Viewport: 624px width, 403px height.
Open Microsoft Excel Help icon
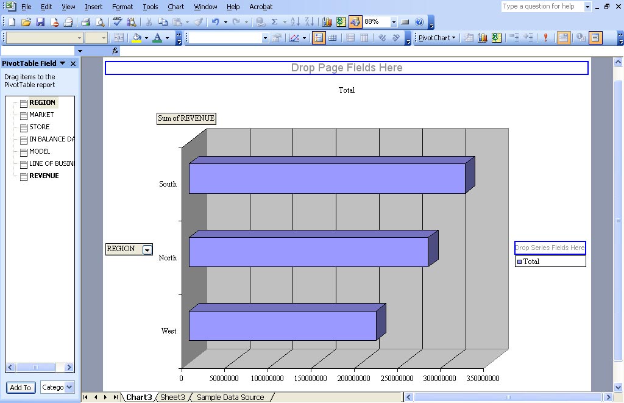coord(419,22)
